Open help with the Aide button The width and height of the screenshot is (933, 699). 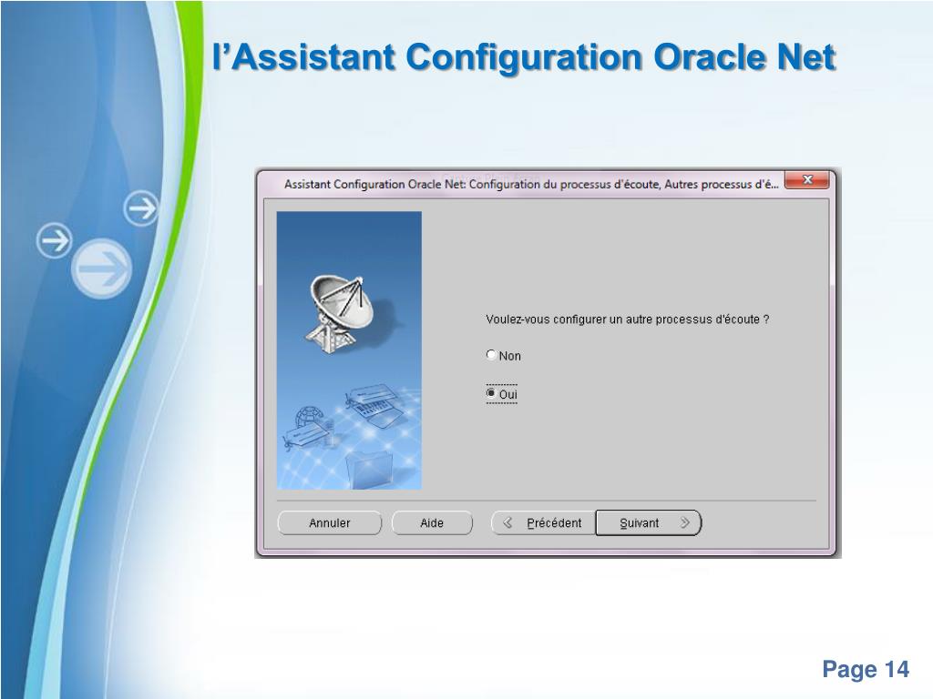(432, 523)
